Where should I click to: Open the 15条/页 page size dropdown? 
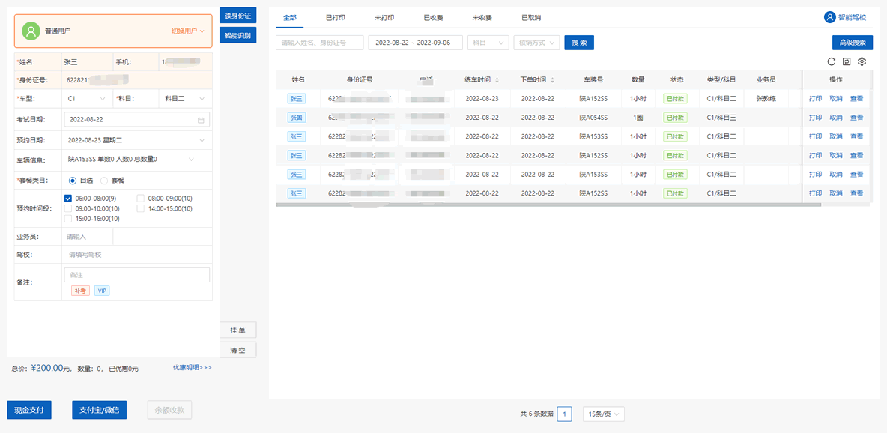603,414
